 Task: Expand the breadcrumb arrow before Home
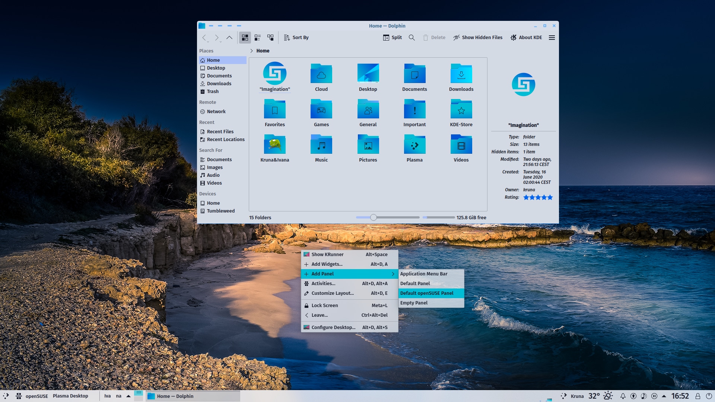251,51
